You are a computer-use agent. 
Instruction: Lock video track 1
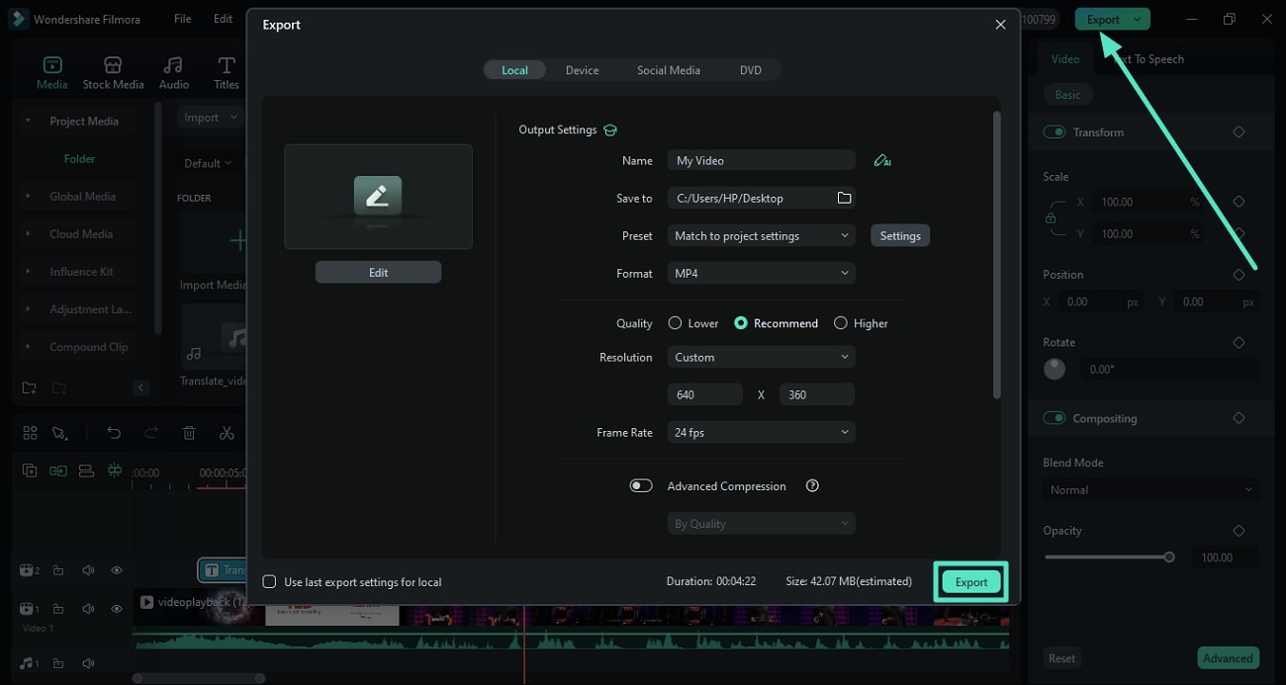point(58,609)
